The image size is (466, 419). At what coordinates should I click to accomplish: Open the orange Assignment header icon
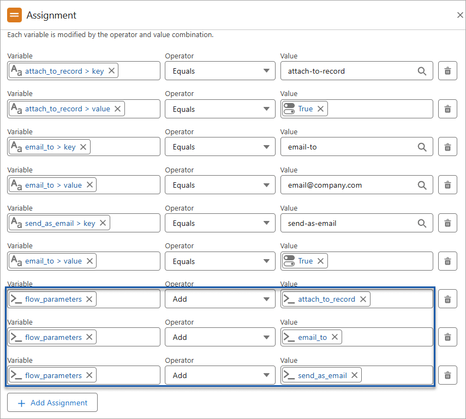pyautogui.click(x=14, y=15)
